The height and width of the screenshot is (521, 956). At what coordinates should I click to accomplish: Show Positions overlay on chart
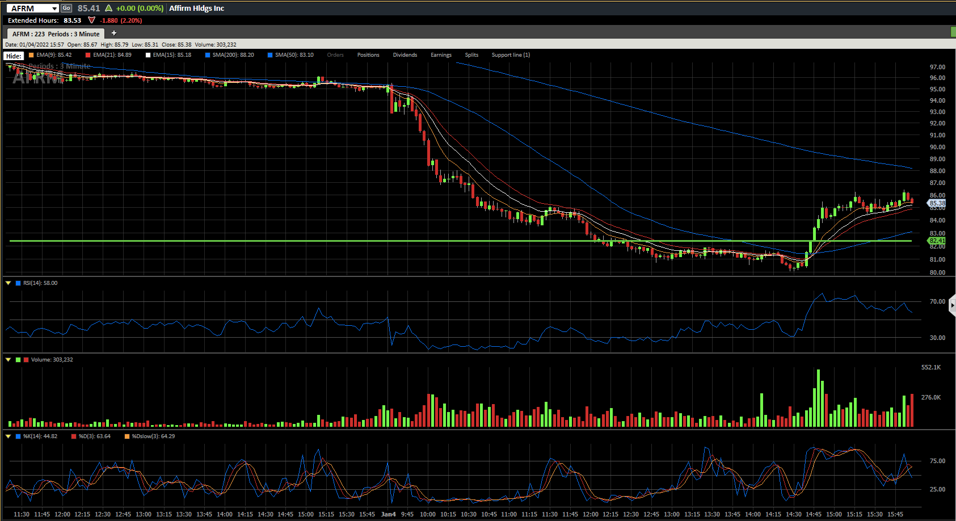[x=368, y=55]
